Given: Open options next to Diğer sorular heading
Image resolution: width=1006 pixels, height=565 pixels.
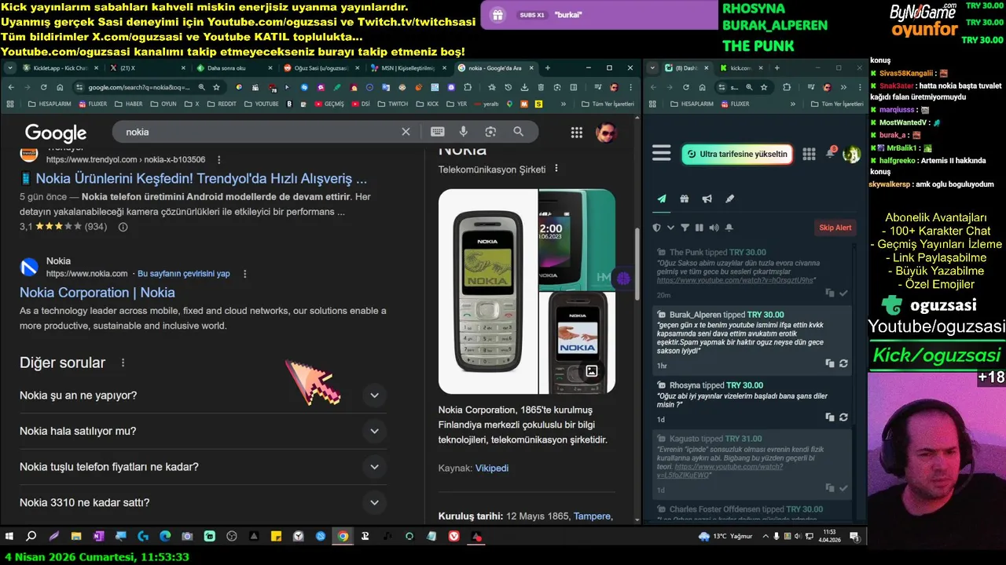Looking at the screenshot, I should pos(123,363).
